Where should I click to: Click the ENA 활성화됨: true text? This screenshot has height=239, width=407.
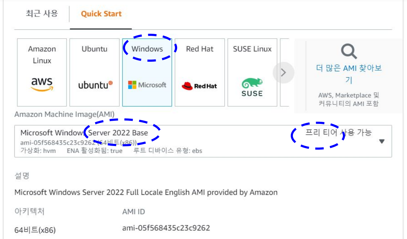(94, 151)
